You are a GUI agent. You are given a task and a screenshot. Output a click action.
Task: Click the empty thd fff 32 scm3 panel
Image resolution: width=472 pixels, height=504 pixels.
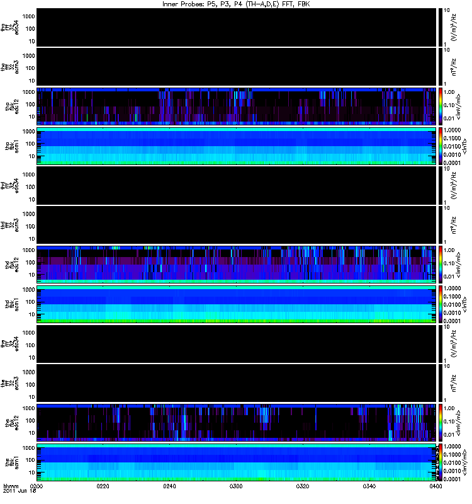(237, 225)
